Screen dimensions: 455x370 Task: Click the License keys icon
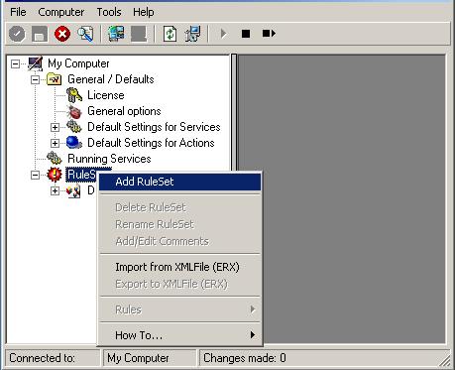click(x=74, y=95)
